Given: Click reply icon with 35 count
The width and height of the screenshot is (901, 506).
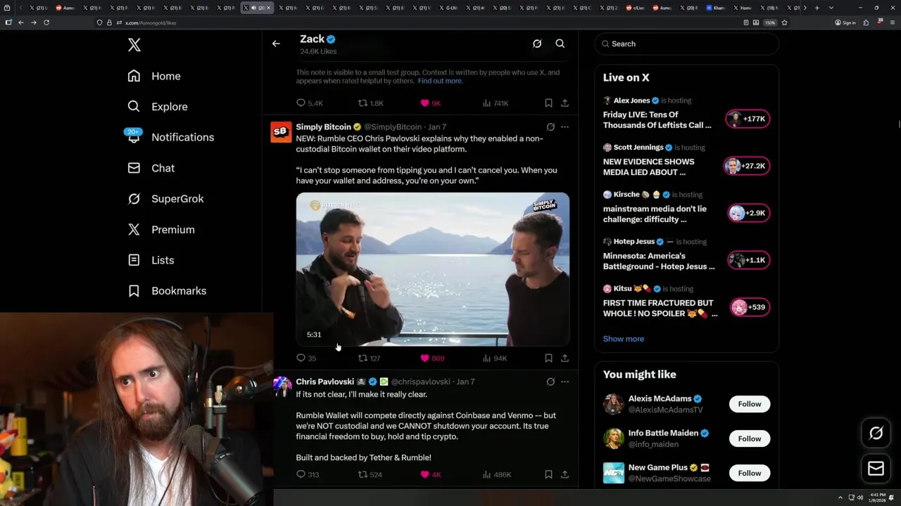Looking at the screenshot, I should pos(301,358).
